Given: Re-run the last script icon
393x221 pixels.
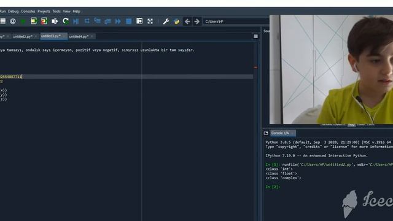Looking at the screenshot, I should [x=66, y=21].
